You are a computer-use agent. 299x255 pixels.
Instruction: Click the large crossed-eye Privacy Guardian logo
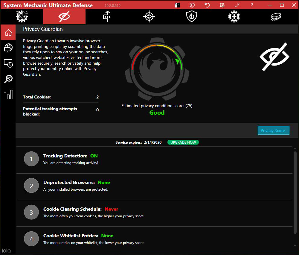(x=274, y=57)
